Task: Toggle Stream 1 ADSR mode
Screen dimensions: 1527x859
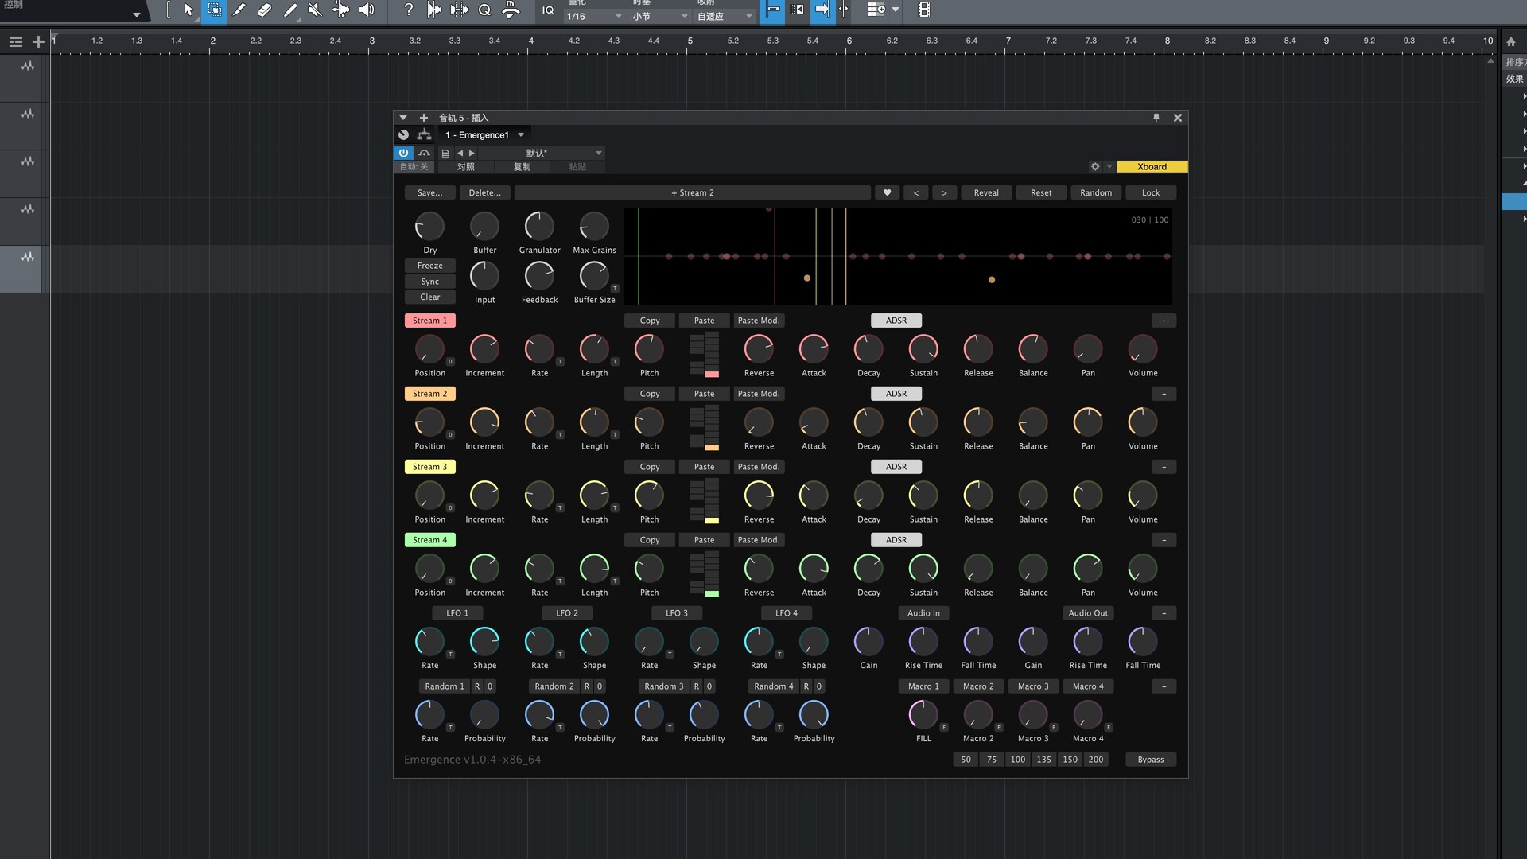Action: tap(896, 321)
